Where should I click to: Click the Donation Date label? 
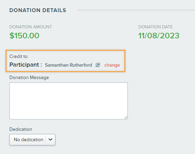(x=155, y=27)
